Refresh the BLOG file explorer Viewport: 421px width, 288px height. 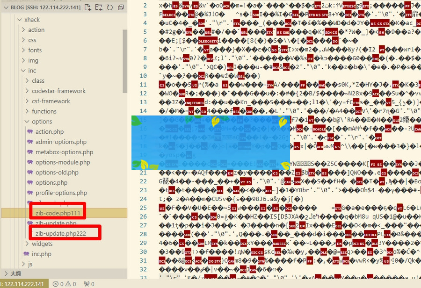(x=109, y=7)
